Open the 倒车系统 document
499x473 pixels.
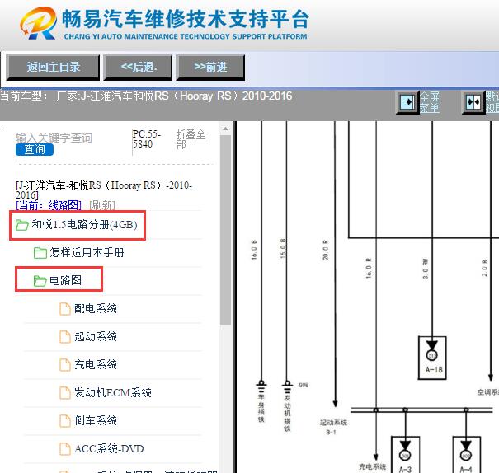coord(96,420)
